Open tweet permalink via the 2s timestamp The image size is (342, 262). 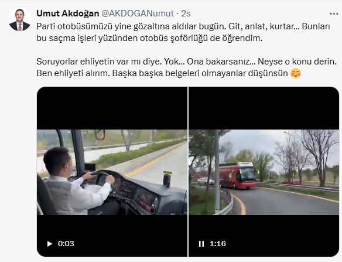186,13
